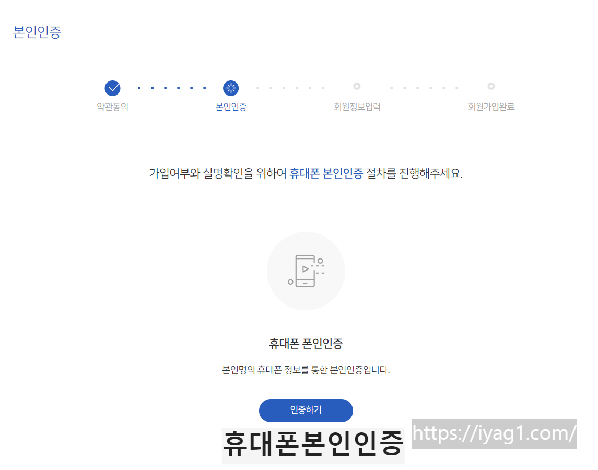
Task: Click the 회원가입완료 step circle indicator
Action: (x=490, y=87)
